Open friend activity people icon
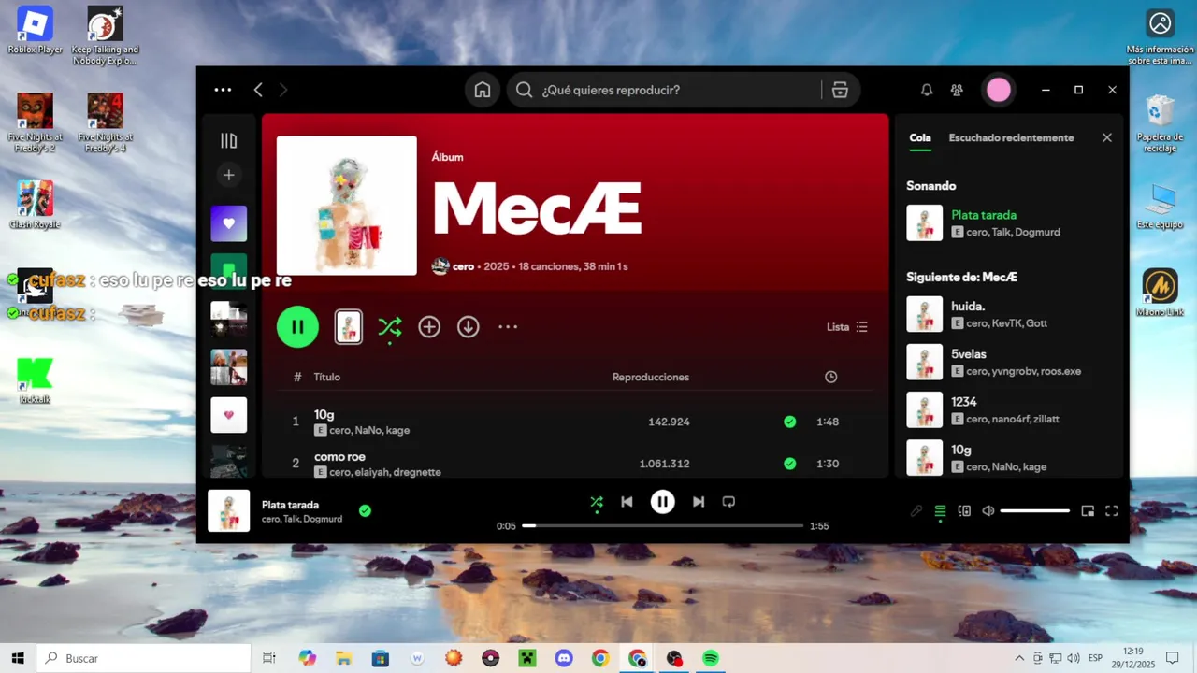 click(957, 90)
